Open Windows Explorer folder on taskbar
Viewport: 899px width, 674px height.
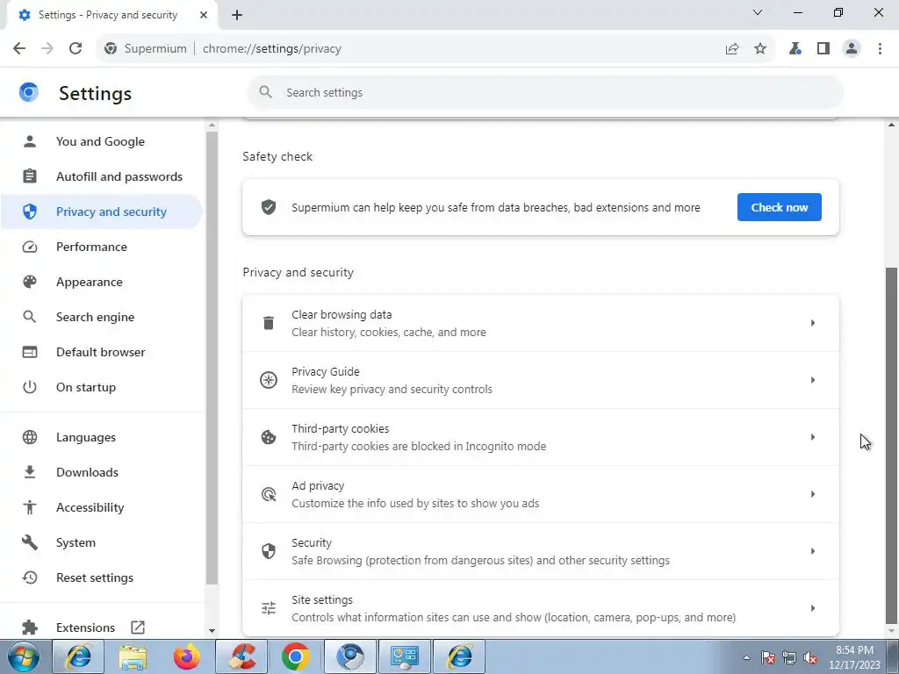(133, 656)
